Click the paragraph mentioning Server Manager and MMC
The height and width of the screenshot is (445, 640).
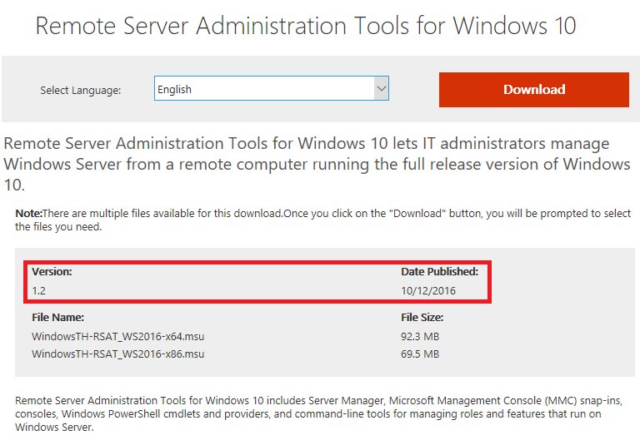[319, 413]
